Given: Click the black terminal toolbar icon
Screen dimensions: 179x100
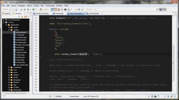Looking at the screenshot, I should 65,9.
